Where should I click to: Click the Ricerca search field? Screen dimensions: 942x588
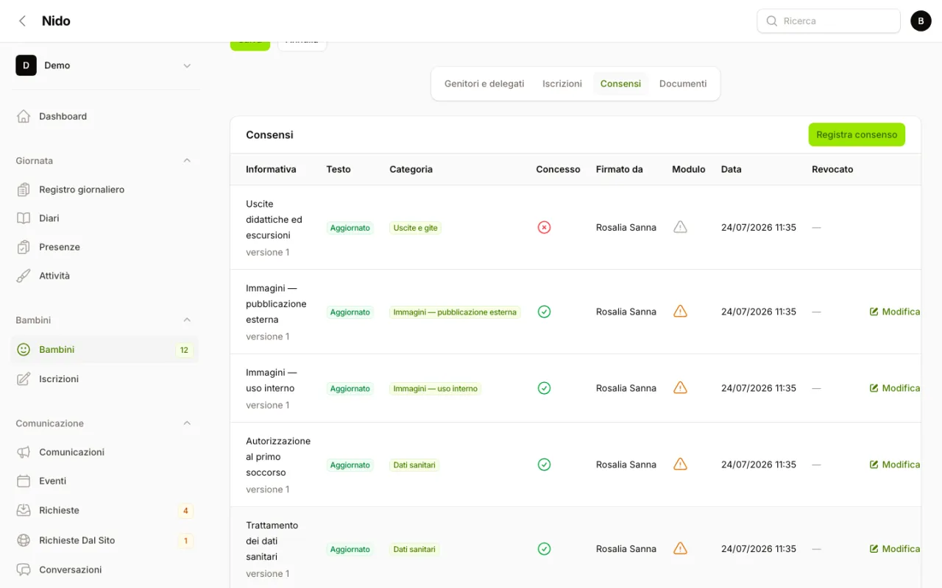pos(829,21)
